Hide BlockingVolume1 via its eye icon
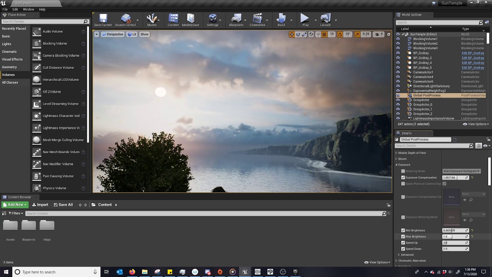 [x=398, y=39]
